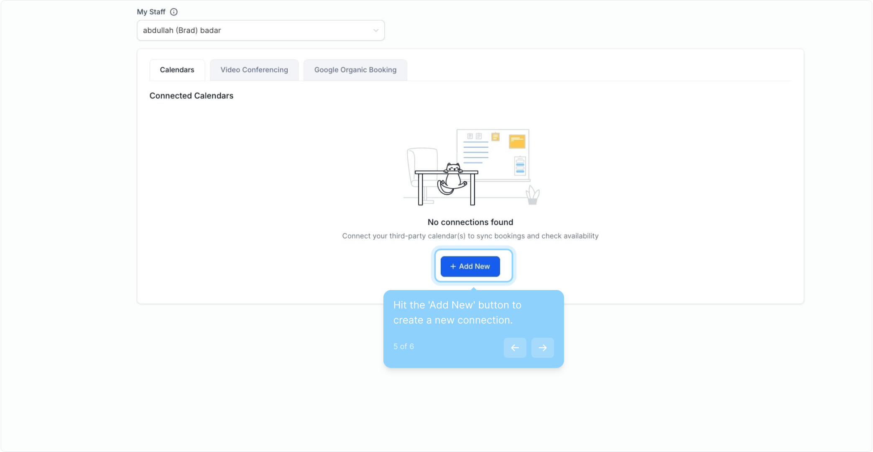This screenshot has height=452, width=873.
Task: Click the third-party calendar sync description
Action: [x=470, y=236]
